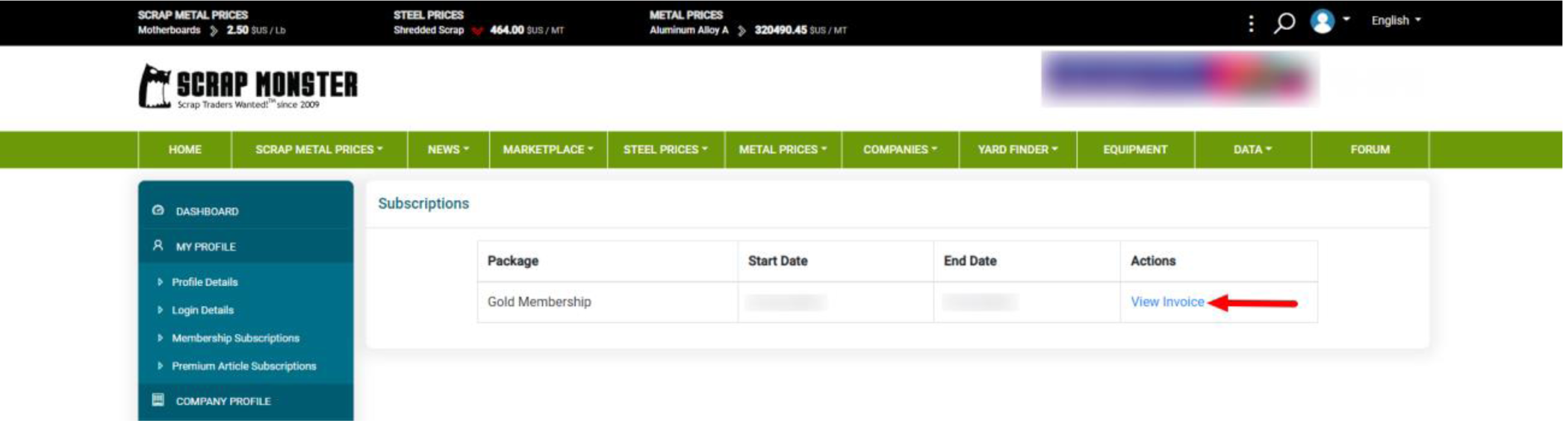
Task: Open the Forum menu item
Action: click(1370, 149)
